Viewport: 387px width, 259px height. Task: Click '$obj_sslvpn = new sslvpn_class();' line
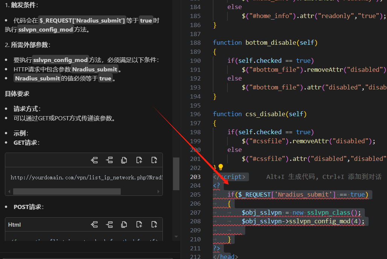click(x=301, y=213)
